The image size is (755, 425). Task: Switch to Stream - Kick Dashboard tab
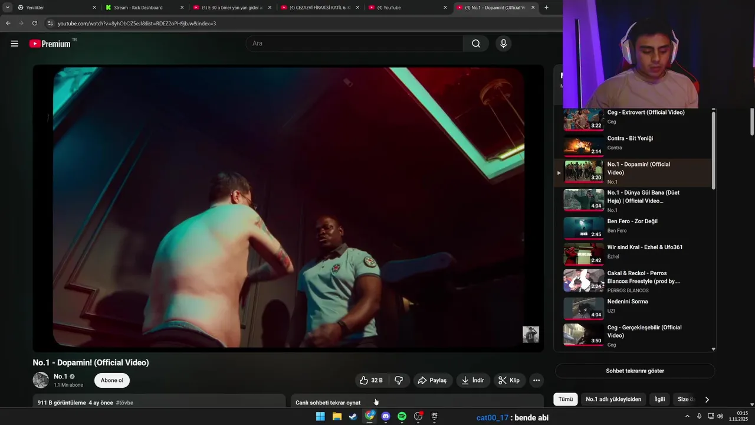144,8
